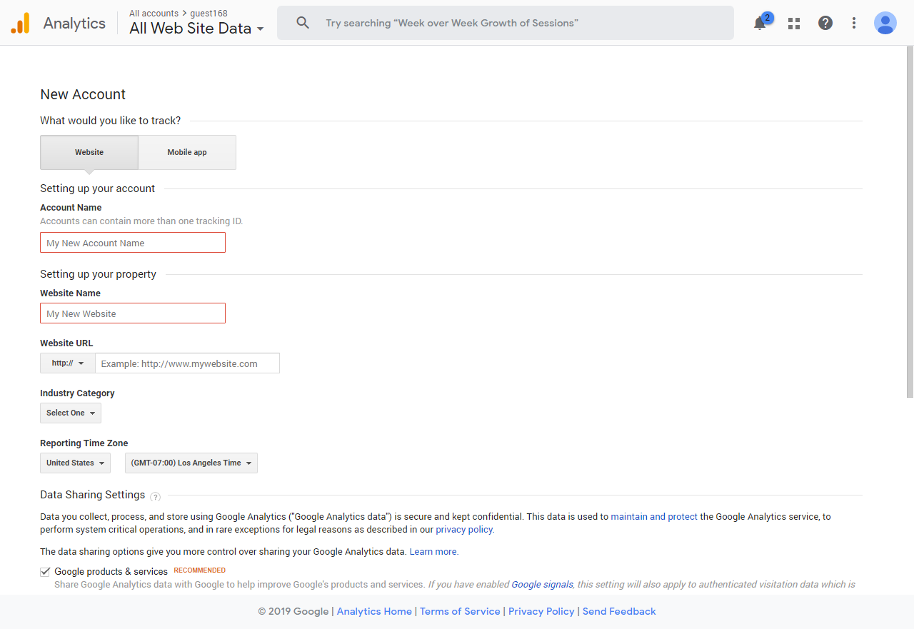This screenshot has height=629, width=914.
Task: Open the Industry Category Select One dropdown
Action: 71,413
